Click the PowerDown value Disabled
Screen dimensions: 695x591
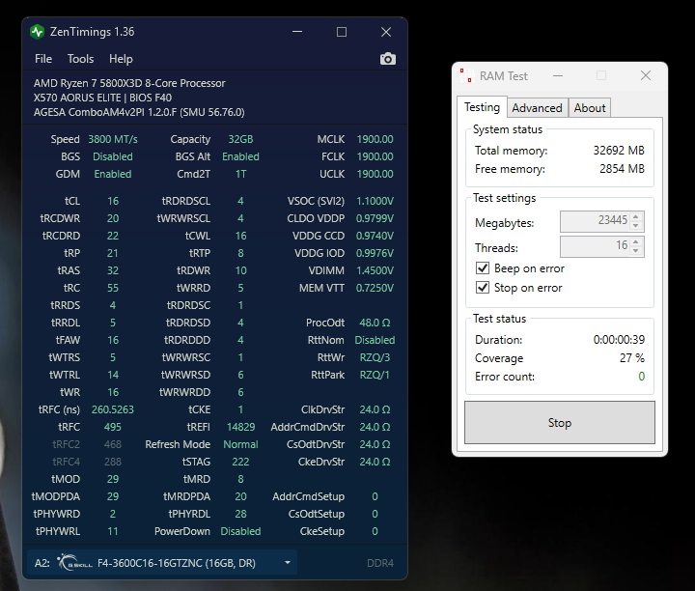[240, 531]
